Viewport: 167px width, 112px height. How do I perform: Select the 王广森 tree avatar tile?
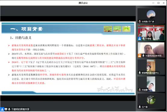151,101
